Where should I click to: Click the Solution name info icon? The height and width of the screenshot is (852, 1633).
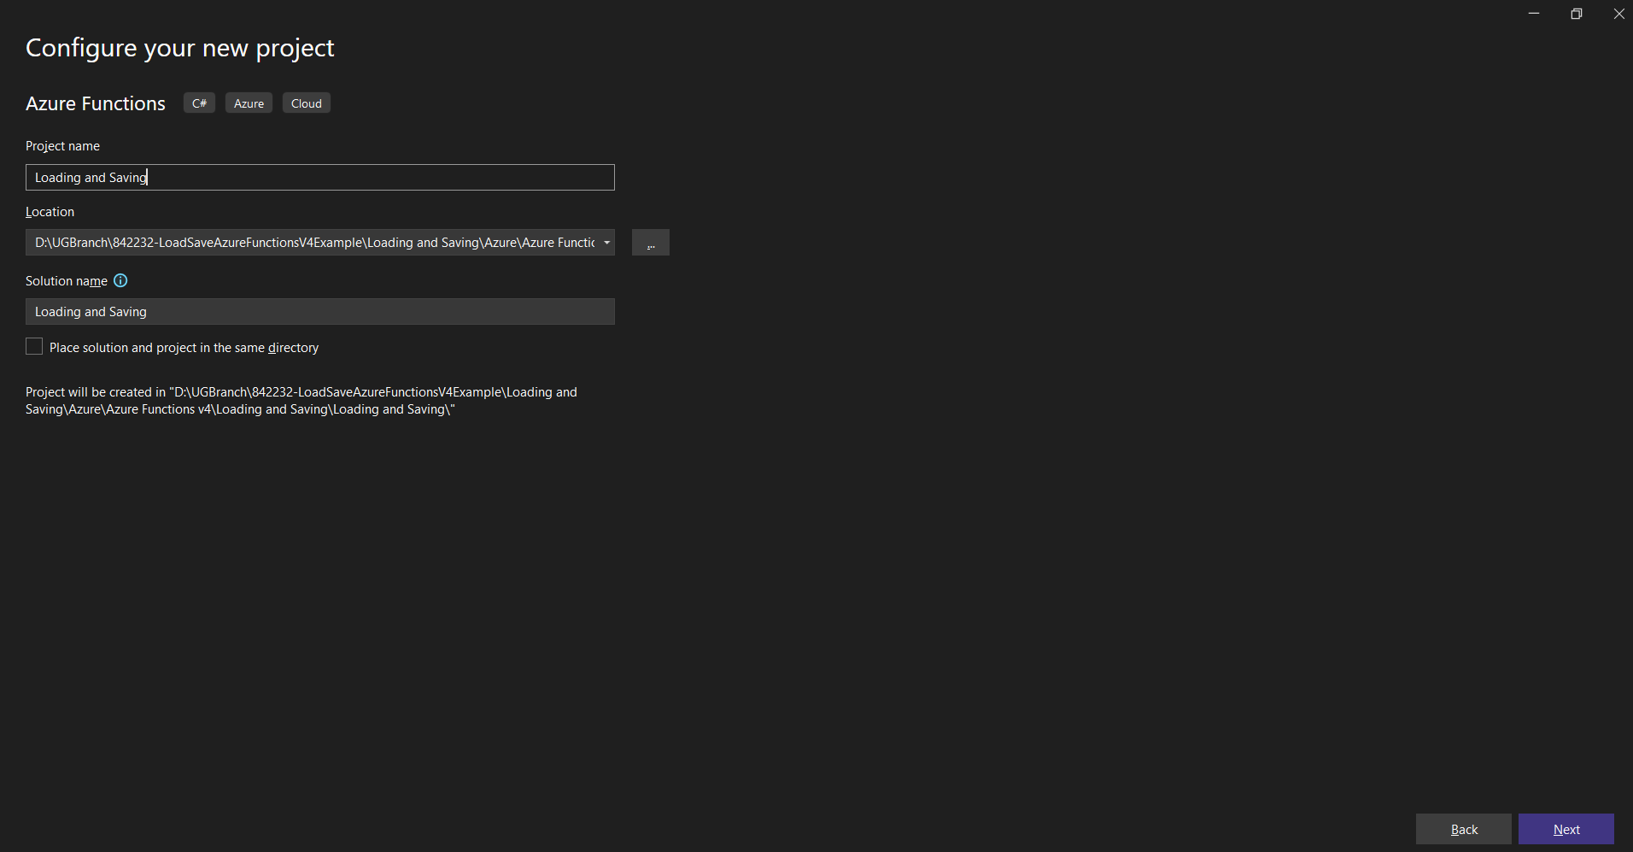120,280
